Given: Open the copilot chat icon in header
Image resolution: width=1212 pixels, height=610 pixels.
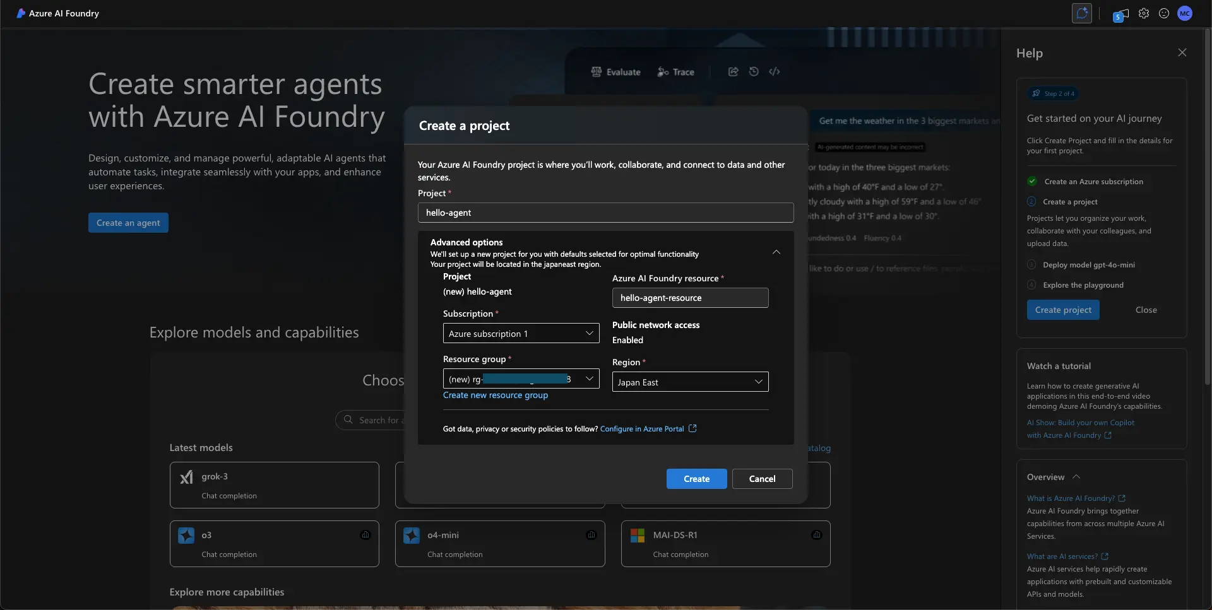Looking at the screenshot, I should click(x=1082, y=13).
